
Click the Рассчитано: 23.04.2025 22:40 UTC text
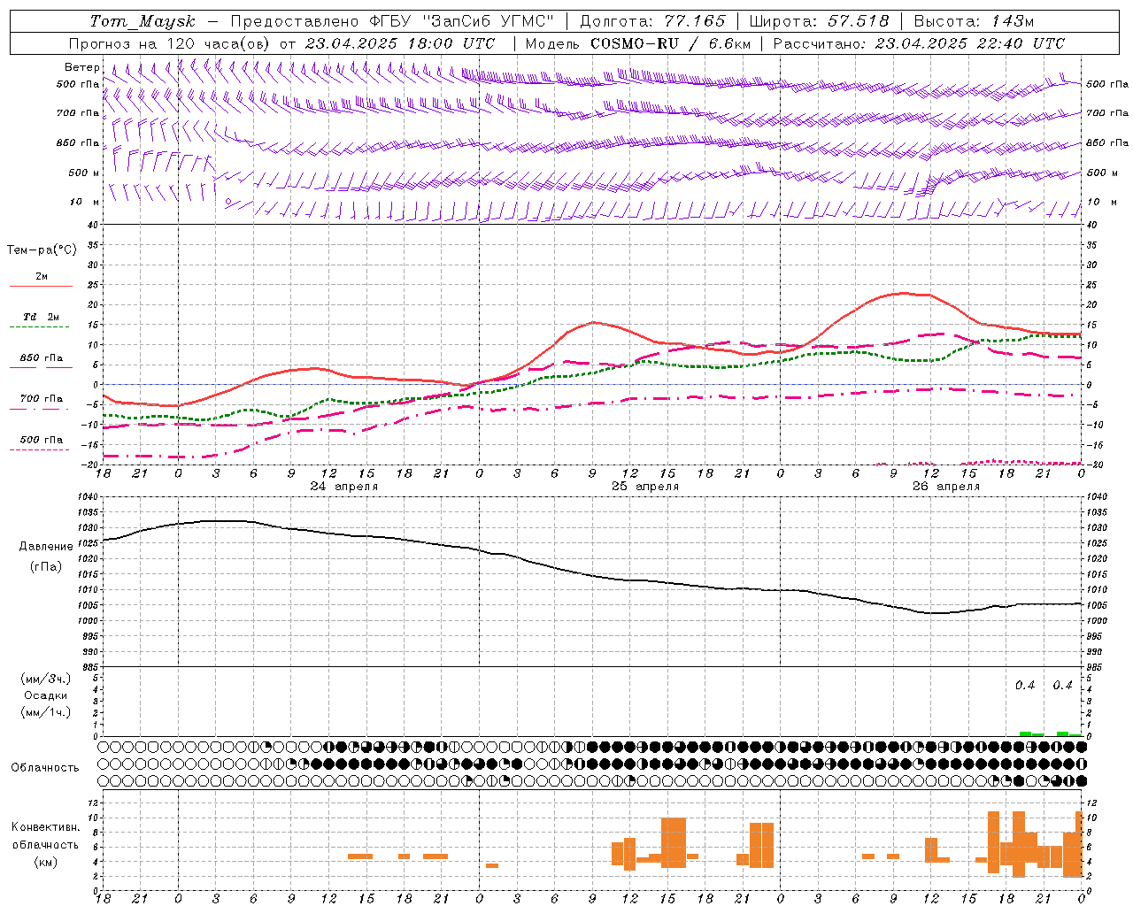click(x=919, y=43)
